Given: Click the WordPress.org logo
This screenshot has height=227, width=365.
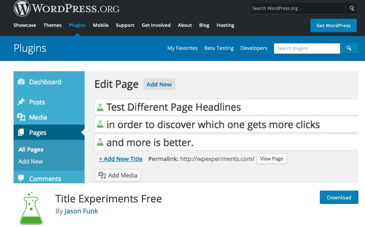Looking at the screenshot, I should [x=66, y=8].
